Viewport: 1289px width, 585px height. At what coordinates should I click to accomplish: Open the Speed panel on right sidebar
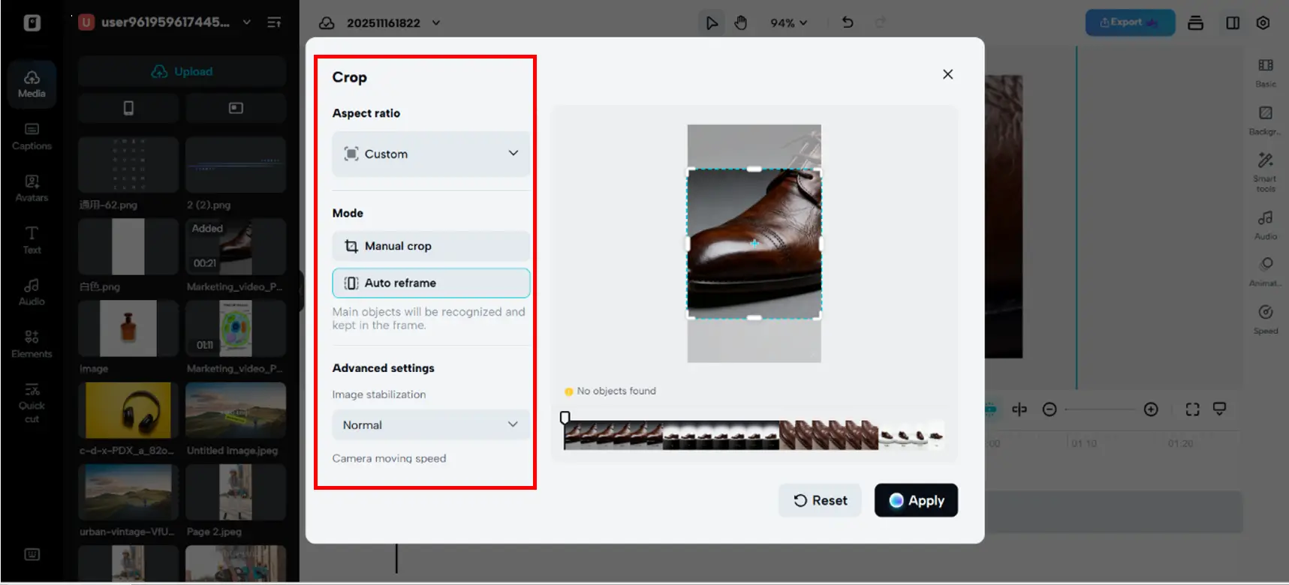tap(1266, 319)
